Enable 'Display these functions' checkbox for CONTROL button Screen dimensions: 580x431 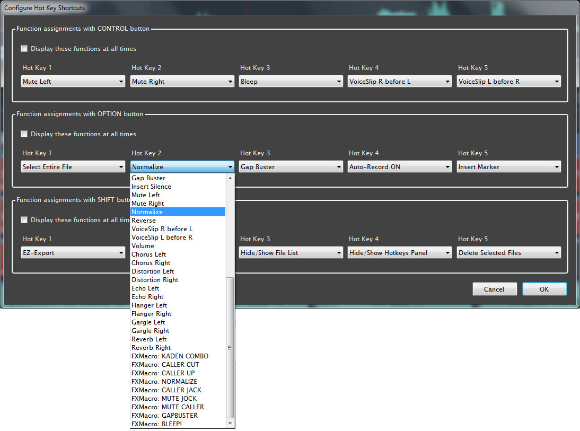click(x=24, y=48)
